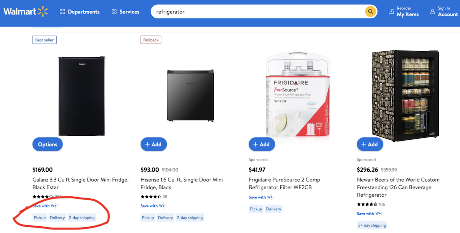The width and height of the screenshot is (460, 233).
Task: Add the Newair beverage refrigerator to cart
Action: (x=370, y=144)
